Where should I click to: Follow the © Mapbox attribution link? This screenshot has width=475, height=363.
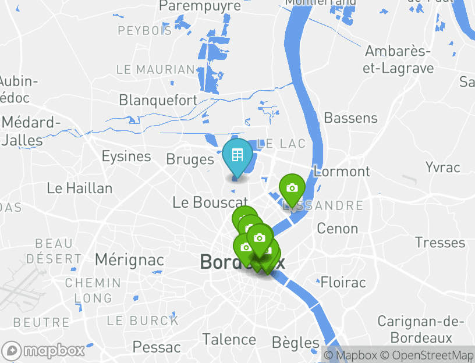click(x=350, y=355)
